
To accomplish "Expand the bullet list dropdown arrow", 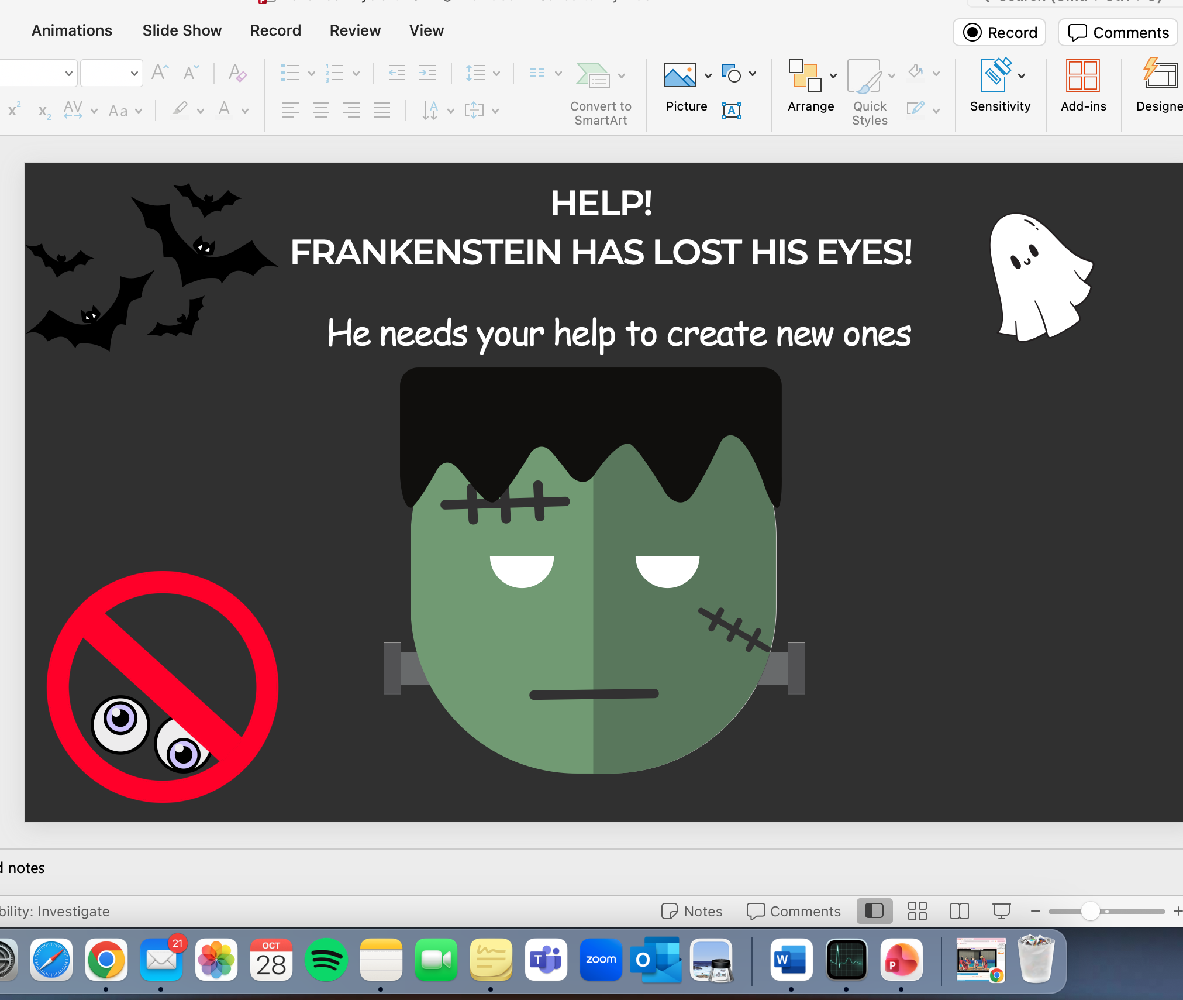I will pyautogui.click(x=312, y=74).
